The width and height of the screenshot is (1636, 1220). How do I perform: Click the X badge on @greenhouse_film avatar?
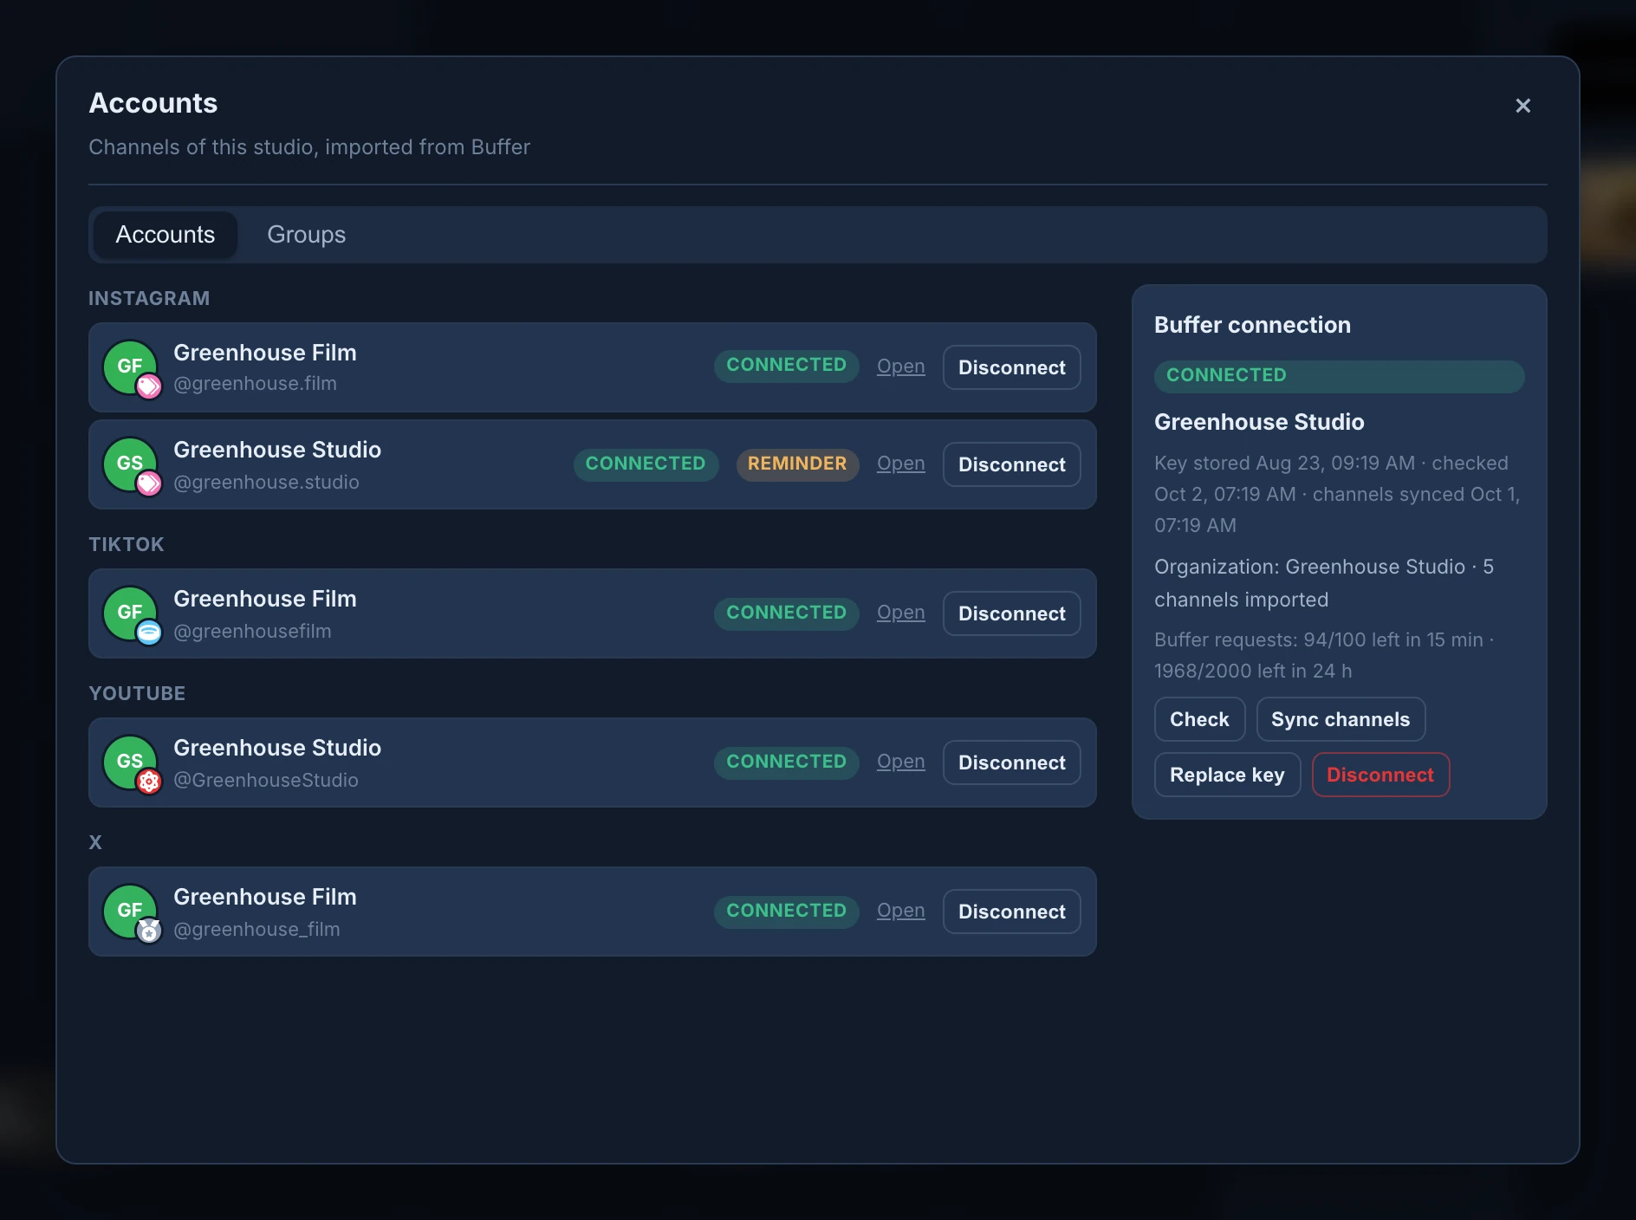click(x=149, y=931)
